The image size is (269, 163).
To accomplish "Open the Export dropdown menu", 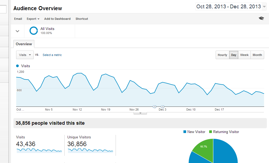I will click(x=33, y=19).
